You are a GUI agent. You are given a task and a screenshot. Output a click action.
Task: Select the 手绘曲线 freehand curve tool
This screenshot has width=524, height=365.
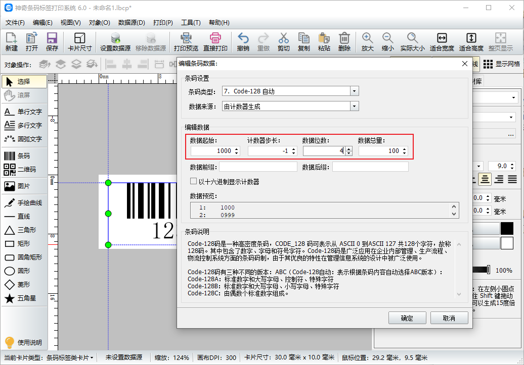click(24, 202)
